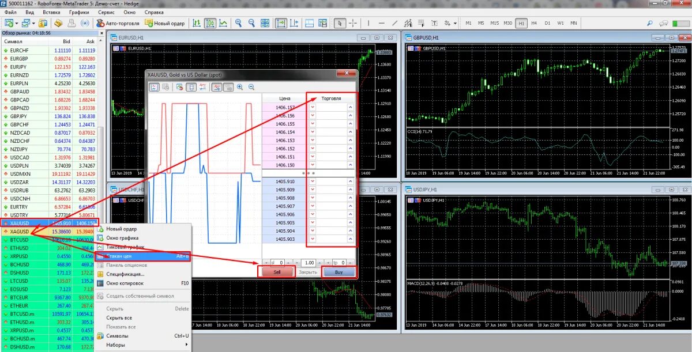Select W1 timeframe
692x352 pixels.
pos(561,23)
